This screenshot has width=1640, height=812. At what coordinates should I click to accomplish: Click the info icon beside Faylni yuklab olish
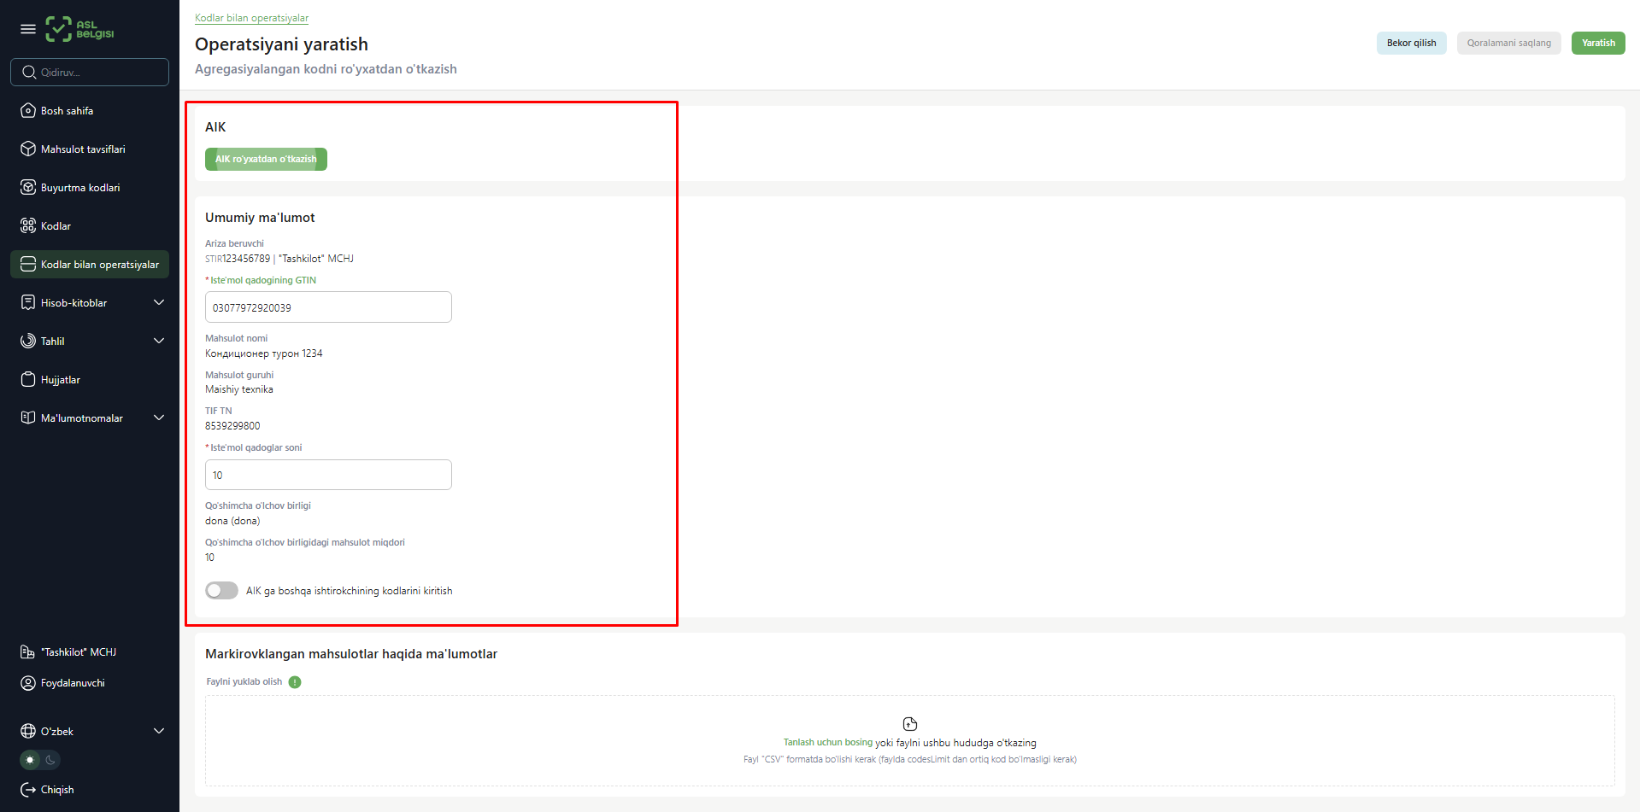point(295,682)
